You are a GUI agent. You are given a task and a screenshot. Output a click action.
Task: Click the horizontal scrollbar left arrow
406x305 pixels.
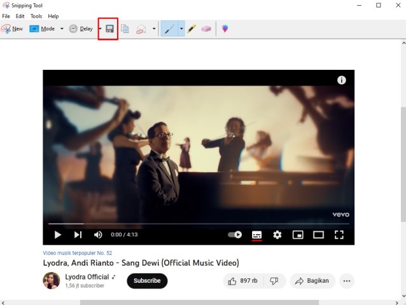pyautogui.click(x=3, y=302)
